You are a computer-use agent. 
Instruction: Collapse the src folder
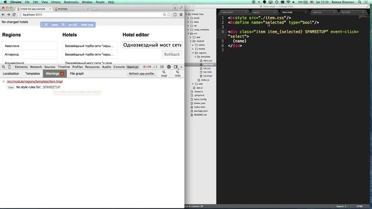(x=188, y=34)
